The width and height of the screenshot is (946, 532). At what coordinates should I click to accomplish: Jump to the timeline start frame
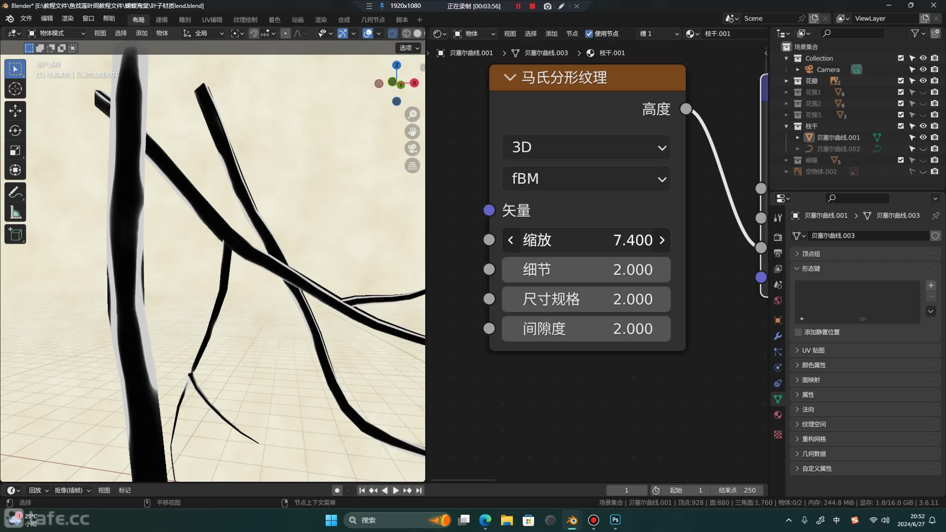(x=362, y=490)
